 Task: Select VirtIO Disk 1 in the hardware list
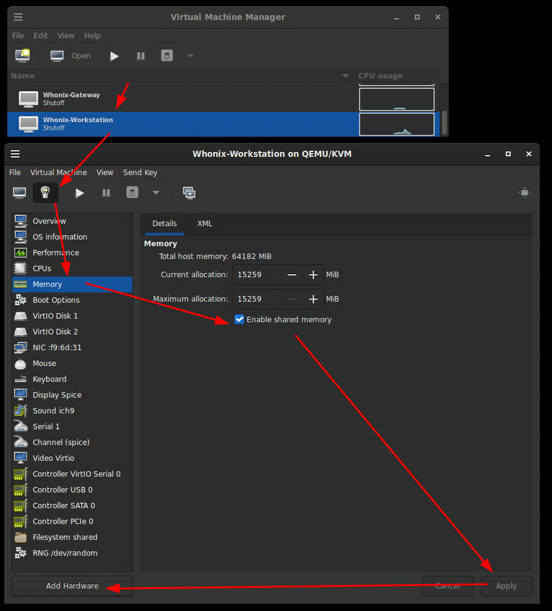pos(72,316)
